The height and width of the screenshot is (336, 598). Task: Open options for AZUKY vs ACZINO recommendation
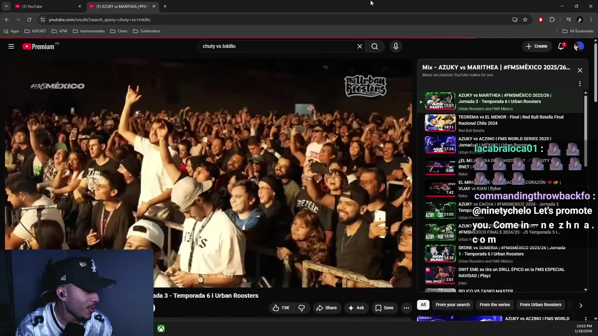[x=585, y=320]
